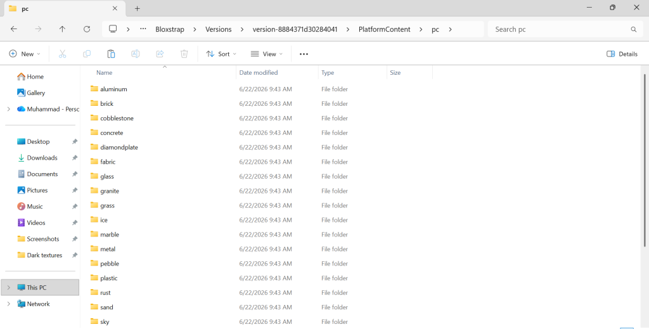The width and height of the screenshot is (649, 329).
Task: Navigate to PlatformContent in breadcrumb
Action: [385, 29]
